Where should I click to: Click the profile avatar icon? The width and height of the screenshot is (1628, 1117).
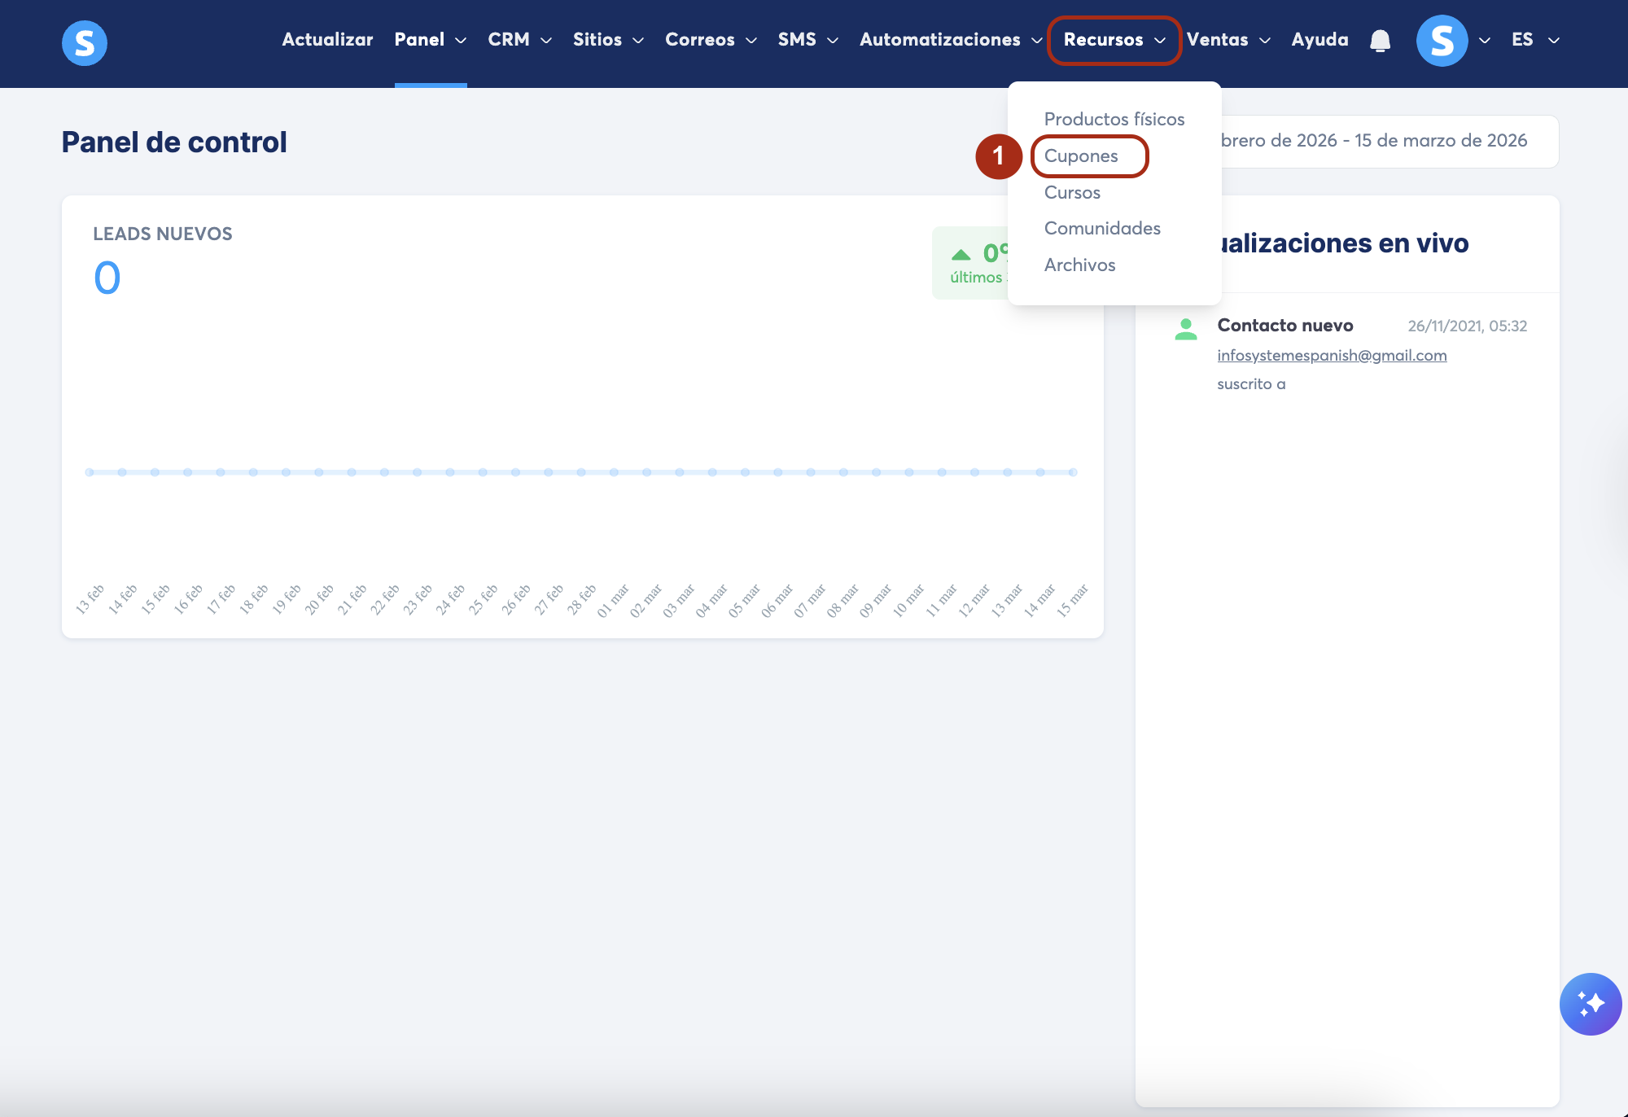pyautogui.click(x=1442, y=41)
